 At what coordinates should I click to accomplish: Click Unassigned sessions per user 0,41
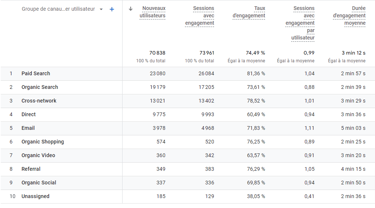pos(309,196)
